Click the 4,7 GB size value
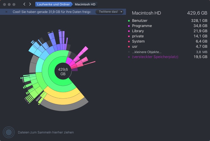 (x=202, y=47)
